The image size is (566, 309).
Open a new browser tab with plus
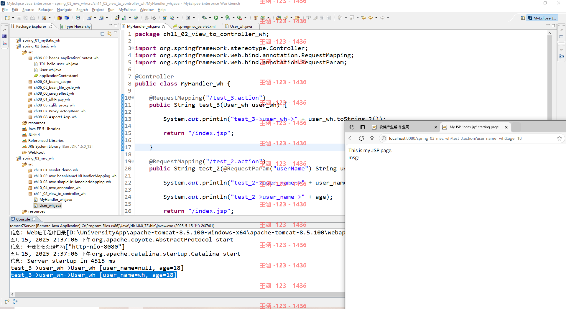pos(516,127)
